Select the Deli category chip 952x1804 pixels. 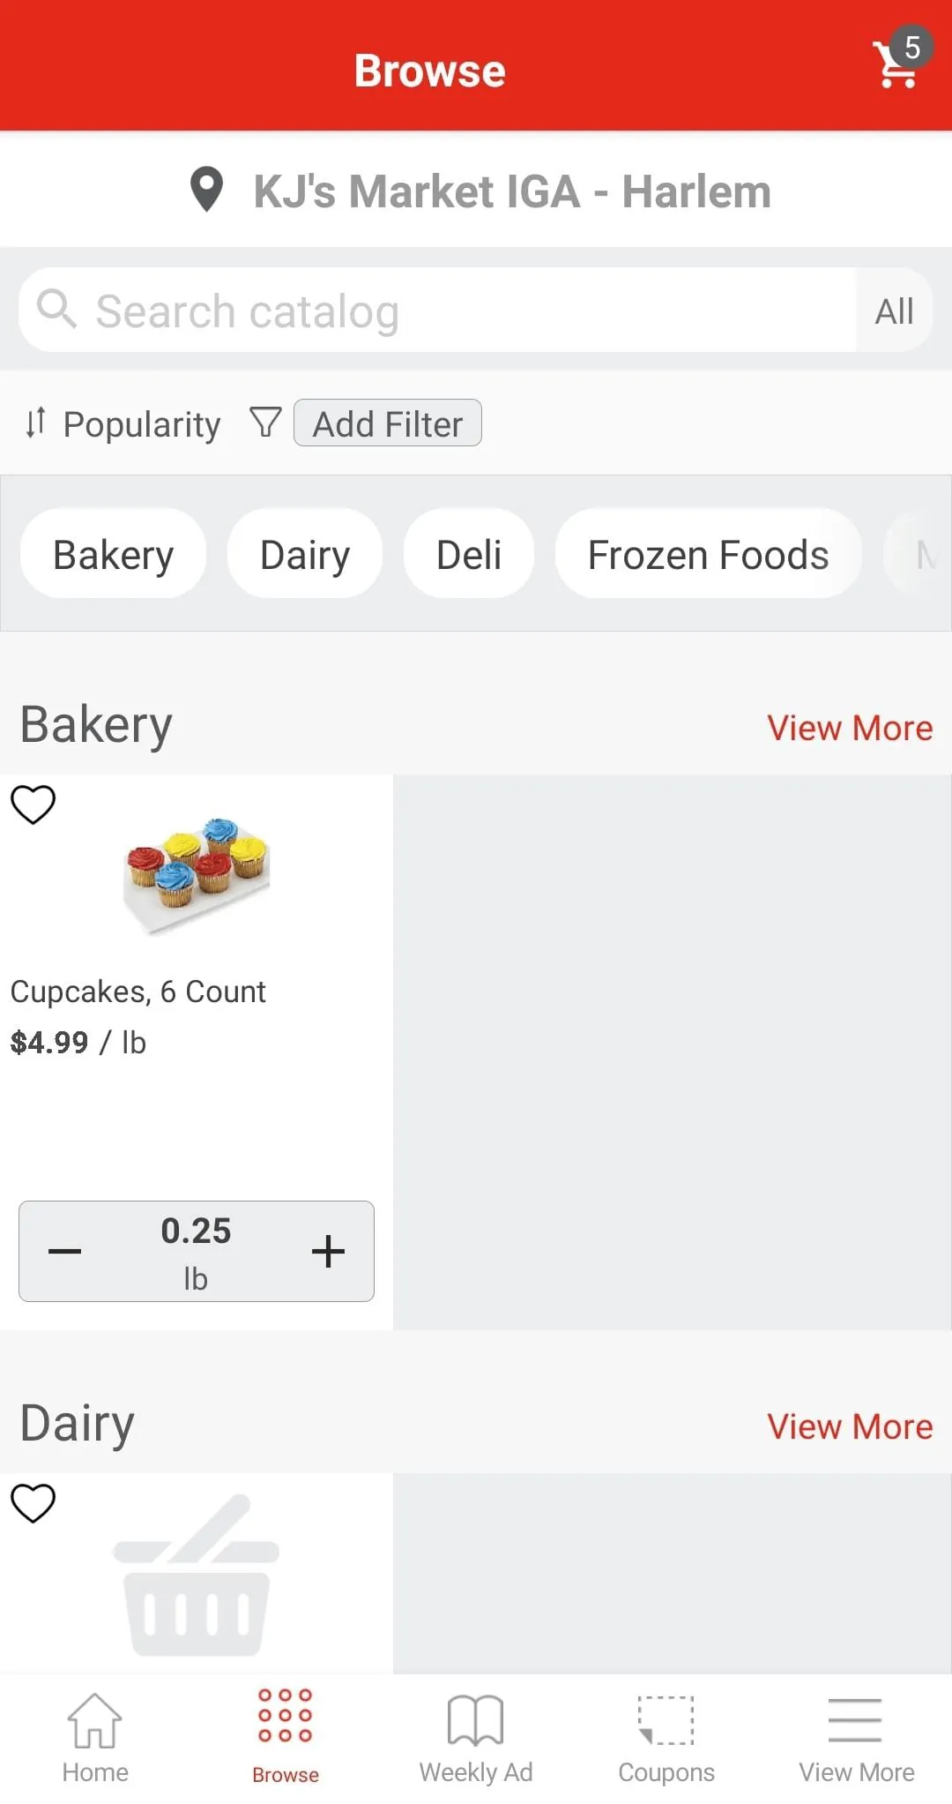point(469,555)
